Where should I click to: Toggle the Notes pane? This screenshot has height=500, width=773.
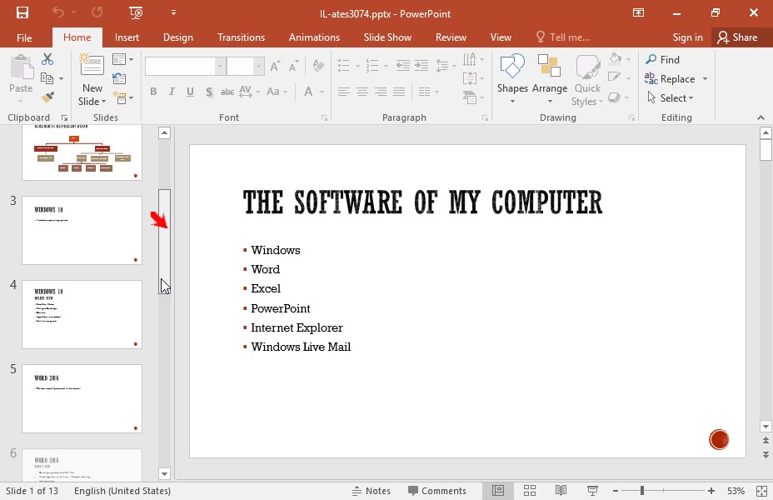point(372,491)
